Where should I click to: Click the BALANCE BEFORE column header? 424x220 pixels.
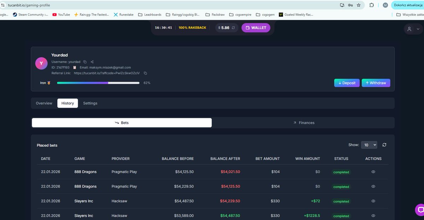(178, 159)
